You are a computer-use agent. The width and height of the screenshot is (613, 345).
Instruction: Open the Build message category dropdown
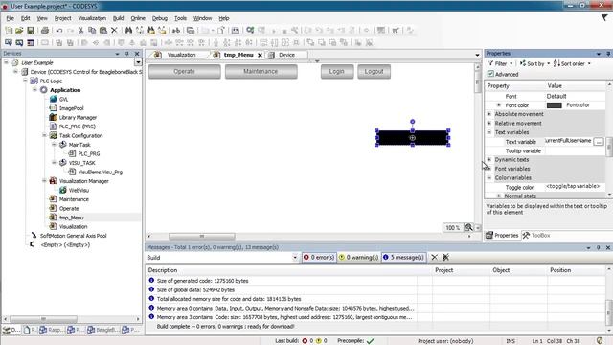[x=295, y=258]
